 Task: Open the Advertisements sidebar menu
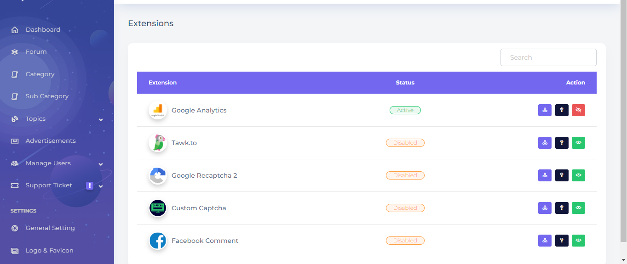pos(51,141)
